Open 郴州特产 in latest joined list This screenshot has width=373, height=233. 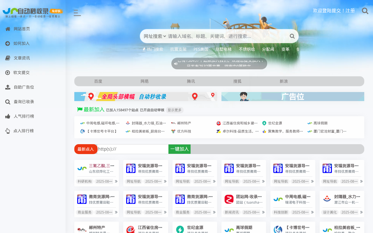184,123
